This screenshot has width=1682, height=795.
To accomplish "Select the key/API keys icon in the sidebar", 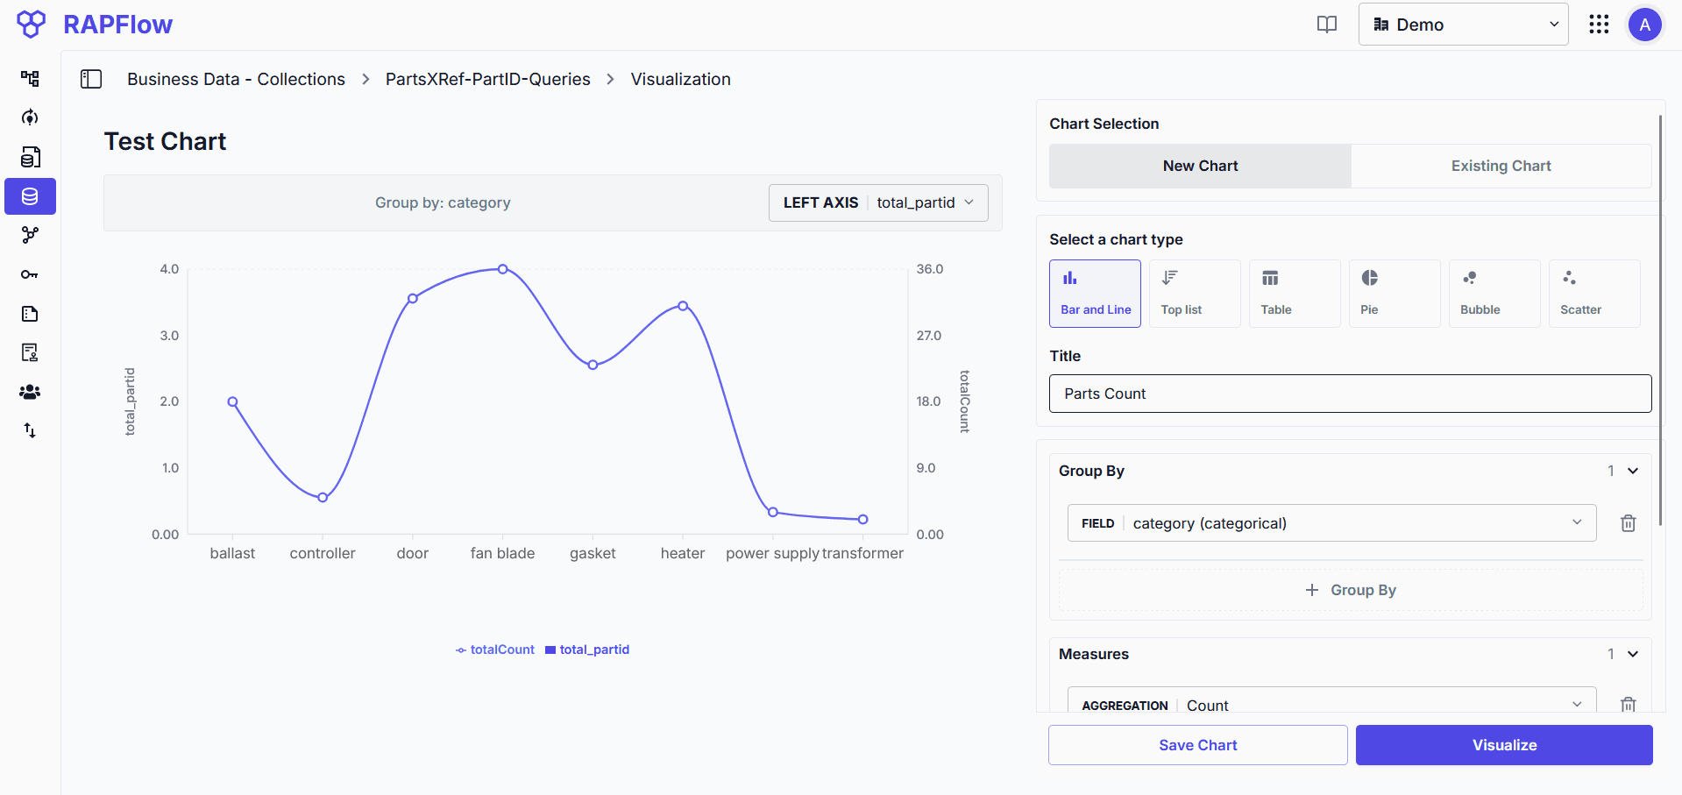I will 30,274.
